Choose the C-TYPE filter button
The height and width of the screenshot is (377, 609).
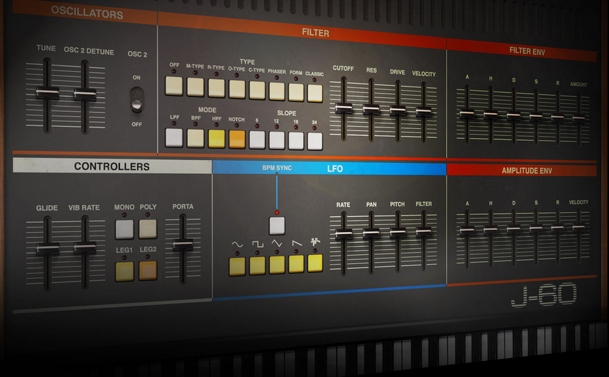point(257,90)
